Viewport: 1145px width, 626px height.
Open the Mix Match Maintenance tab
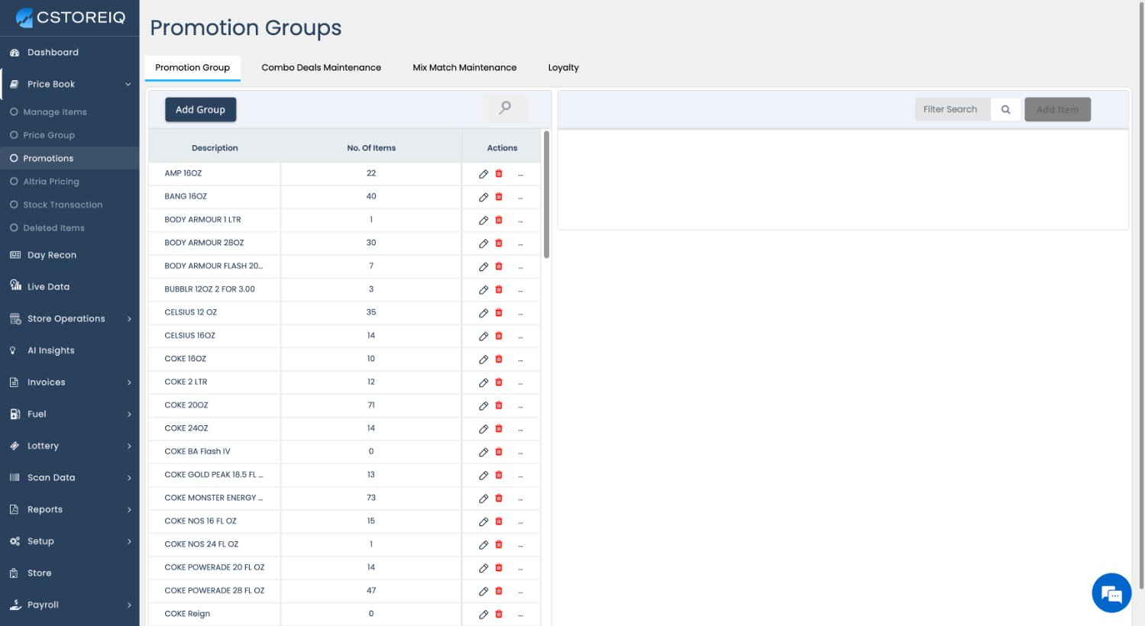[x=464, y=68]
